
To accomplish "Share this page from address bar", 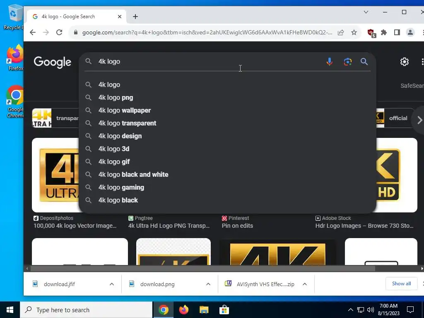I will click(341, 32).
